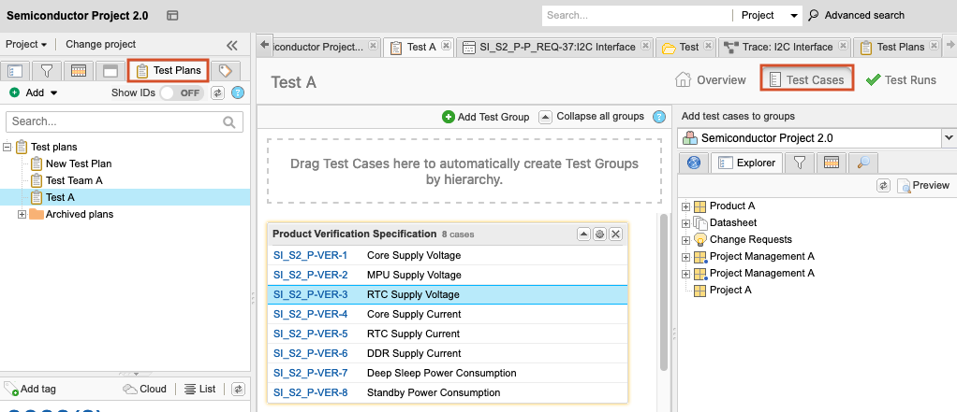Open the magnifier search tab in right panel

tap(863, 163)
